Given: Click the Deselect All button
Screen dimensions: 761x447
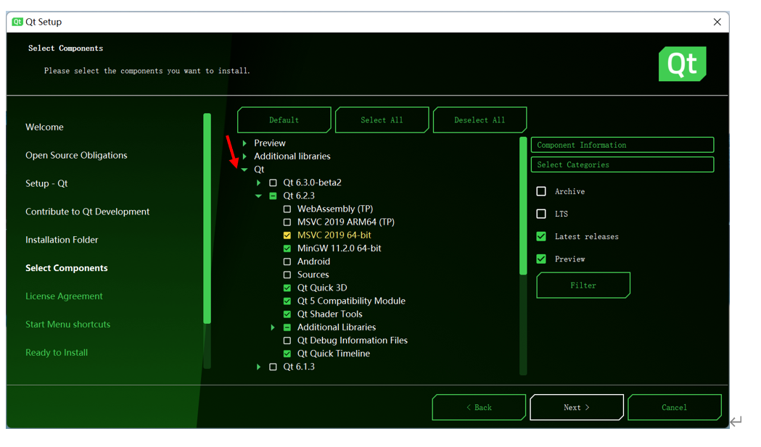Looking at the screenshot, I should coord(480,120).
